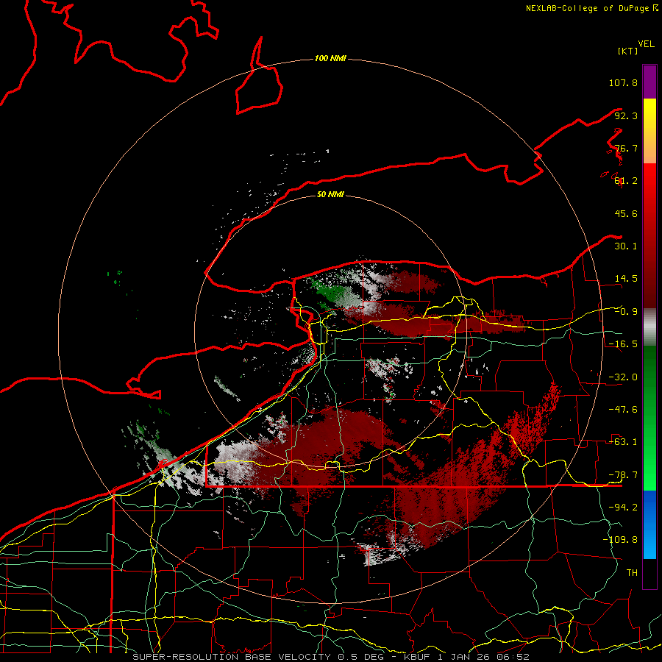The width and height of the screenshot is (662, 662).
Task: Click the -16.5 velocity scale value
Action: (x=623, y=344)
